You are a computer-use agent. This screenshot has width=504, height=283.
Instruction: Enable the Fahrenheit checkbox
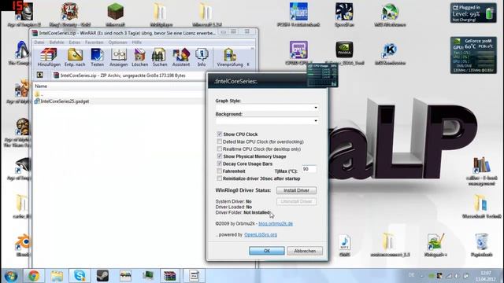click(220, 171)
